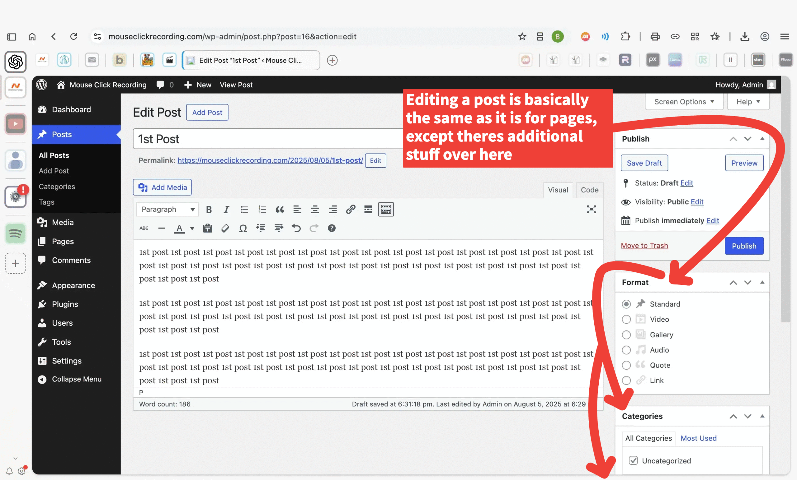Switch to the Code editor tab
The height and width of the screenshot is (480, 797).
(589, 190)
